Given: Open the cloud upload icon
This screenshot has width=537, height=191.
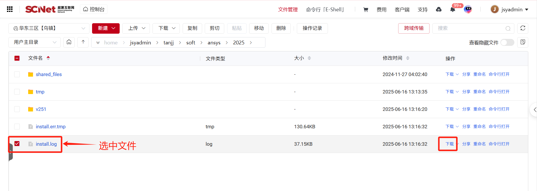Looking at the screenshot, I should [439, 10].
